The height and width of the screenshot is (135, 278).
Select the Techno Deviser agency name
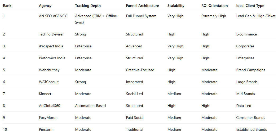pyautogui.click(x=51, y=34)
